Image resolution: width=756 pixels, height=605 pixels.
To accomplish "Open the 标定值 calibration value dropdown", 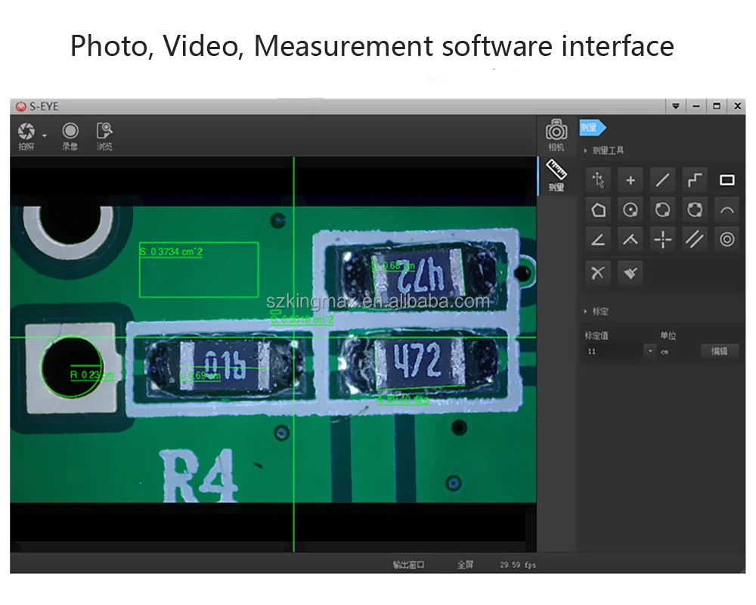I will pos(649,351).
